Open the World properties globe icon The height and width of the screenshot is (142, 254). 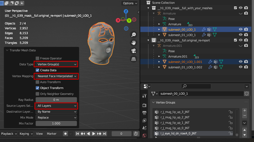click(x=144, y=135)
